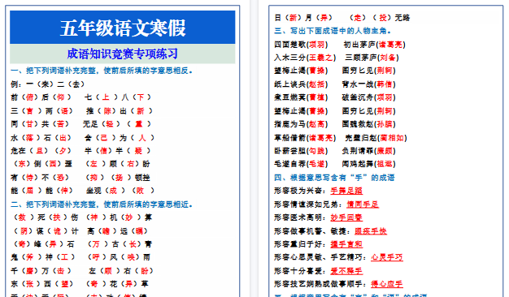Click the idiom '舍(己)为(人)'

coord(120,138)
